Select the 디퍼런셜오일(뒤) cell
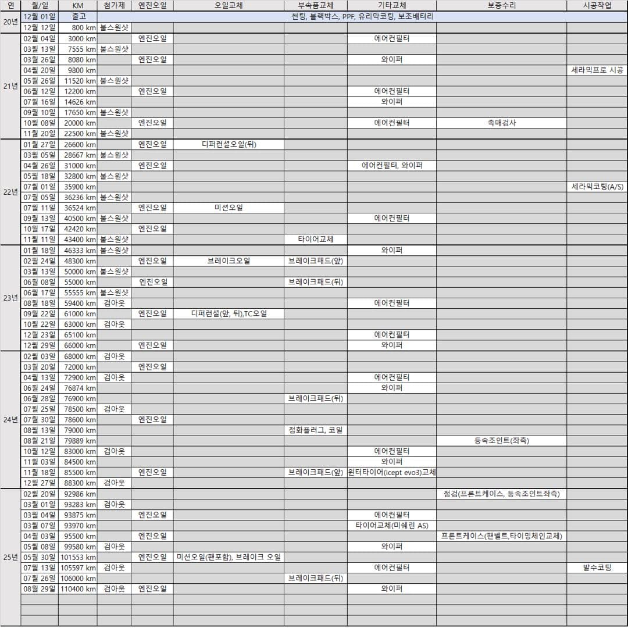 [229, 144]
